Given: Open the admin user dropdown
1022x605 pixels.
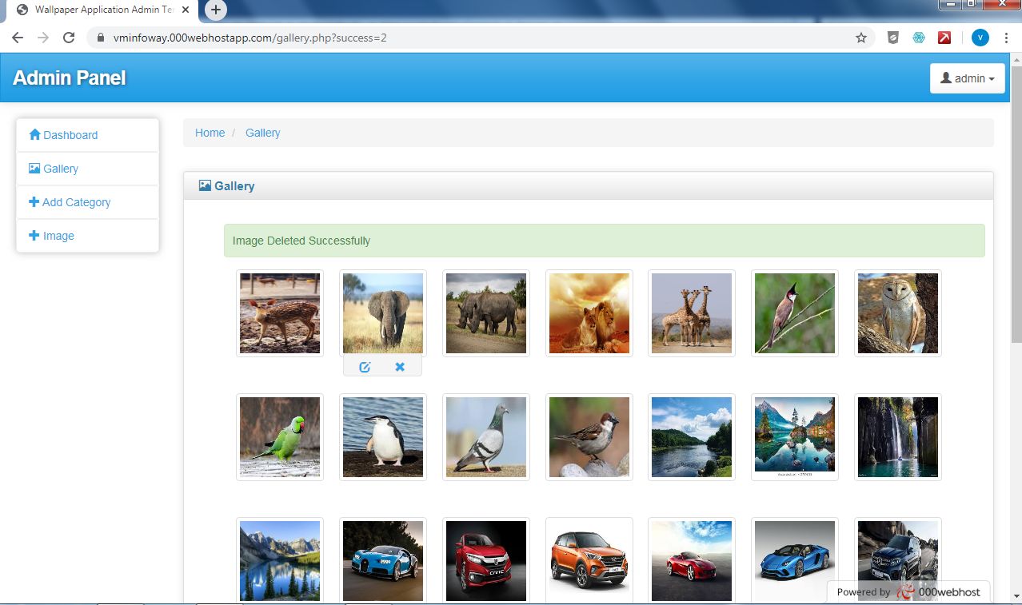Looking at the screenshot, I should 968,78.
